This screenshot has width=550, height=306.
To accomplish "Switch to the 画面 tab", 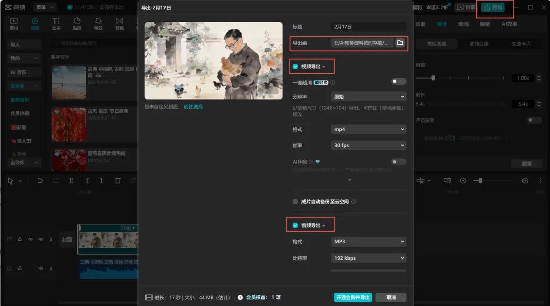I will [x=420, y=24].
